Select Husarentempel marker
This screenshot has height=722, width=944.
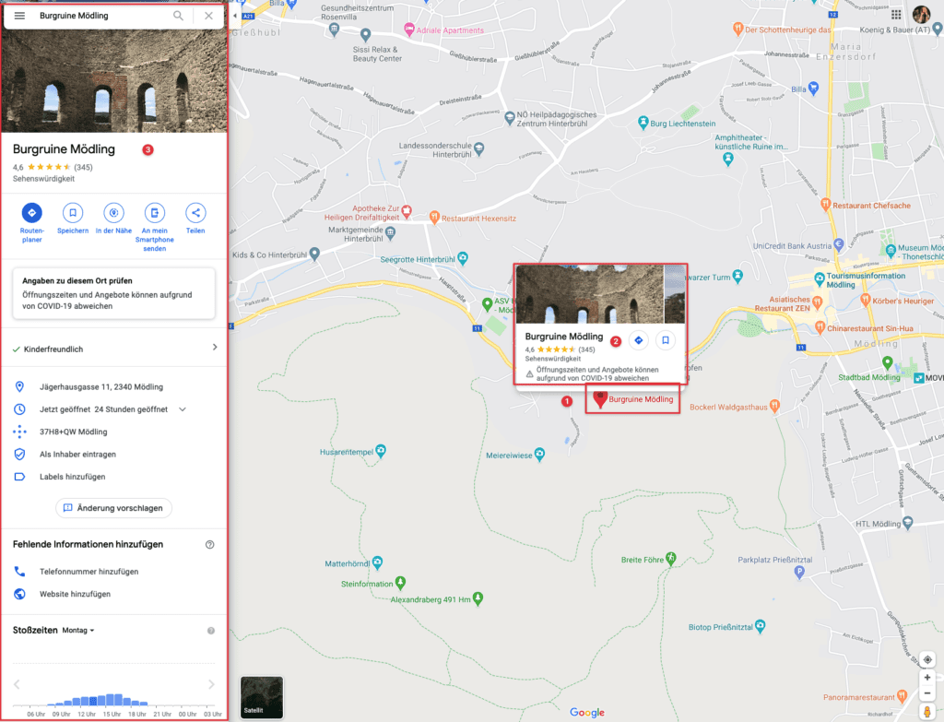tap(381, 451)
